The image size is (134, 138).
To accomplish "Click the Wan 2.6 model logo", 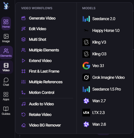I will [86, 124].
